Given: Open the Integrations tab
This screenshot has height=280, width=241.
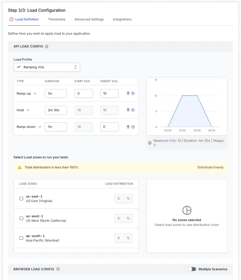Looking at the screenshot, I should [x=122, y=19].
